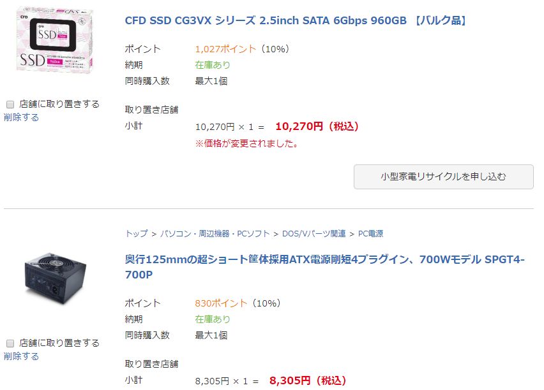Viewport: 544px width, 390px height.
Task: Click the ※価格が変更されました notice
Action: [x=246, y=143]
